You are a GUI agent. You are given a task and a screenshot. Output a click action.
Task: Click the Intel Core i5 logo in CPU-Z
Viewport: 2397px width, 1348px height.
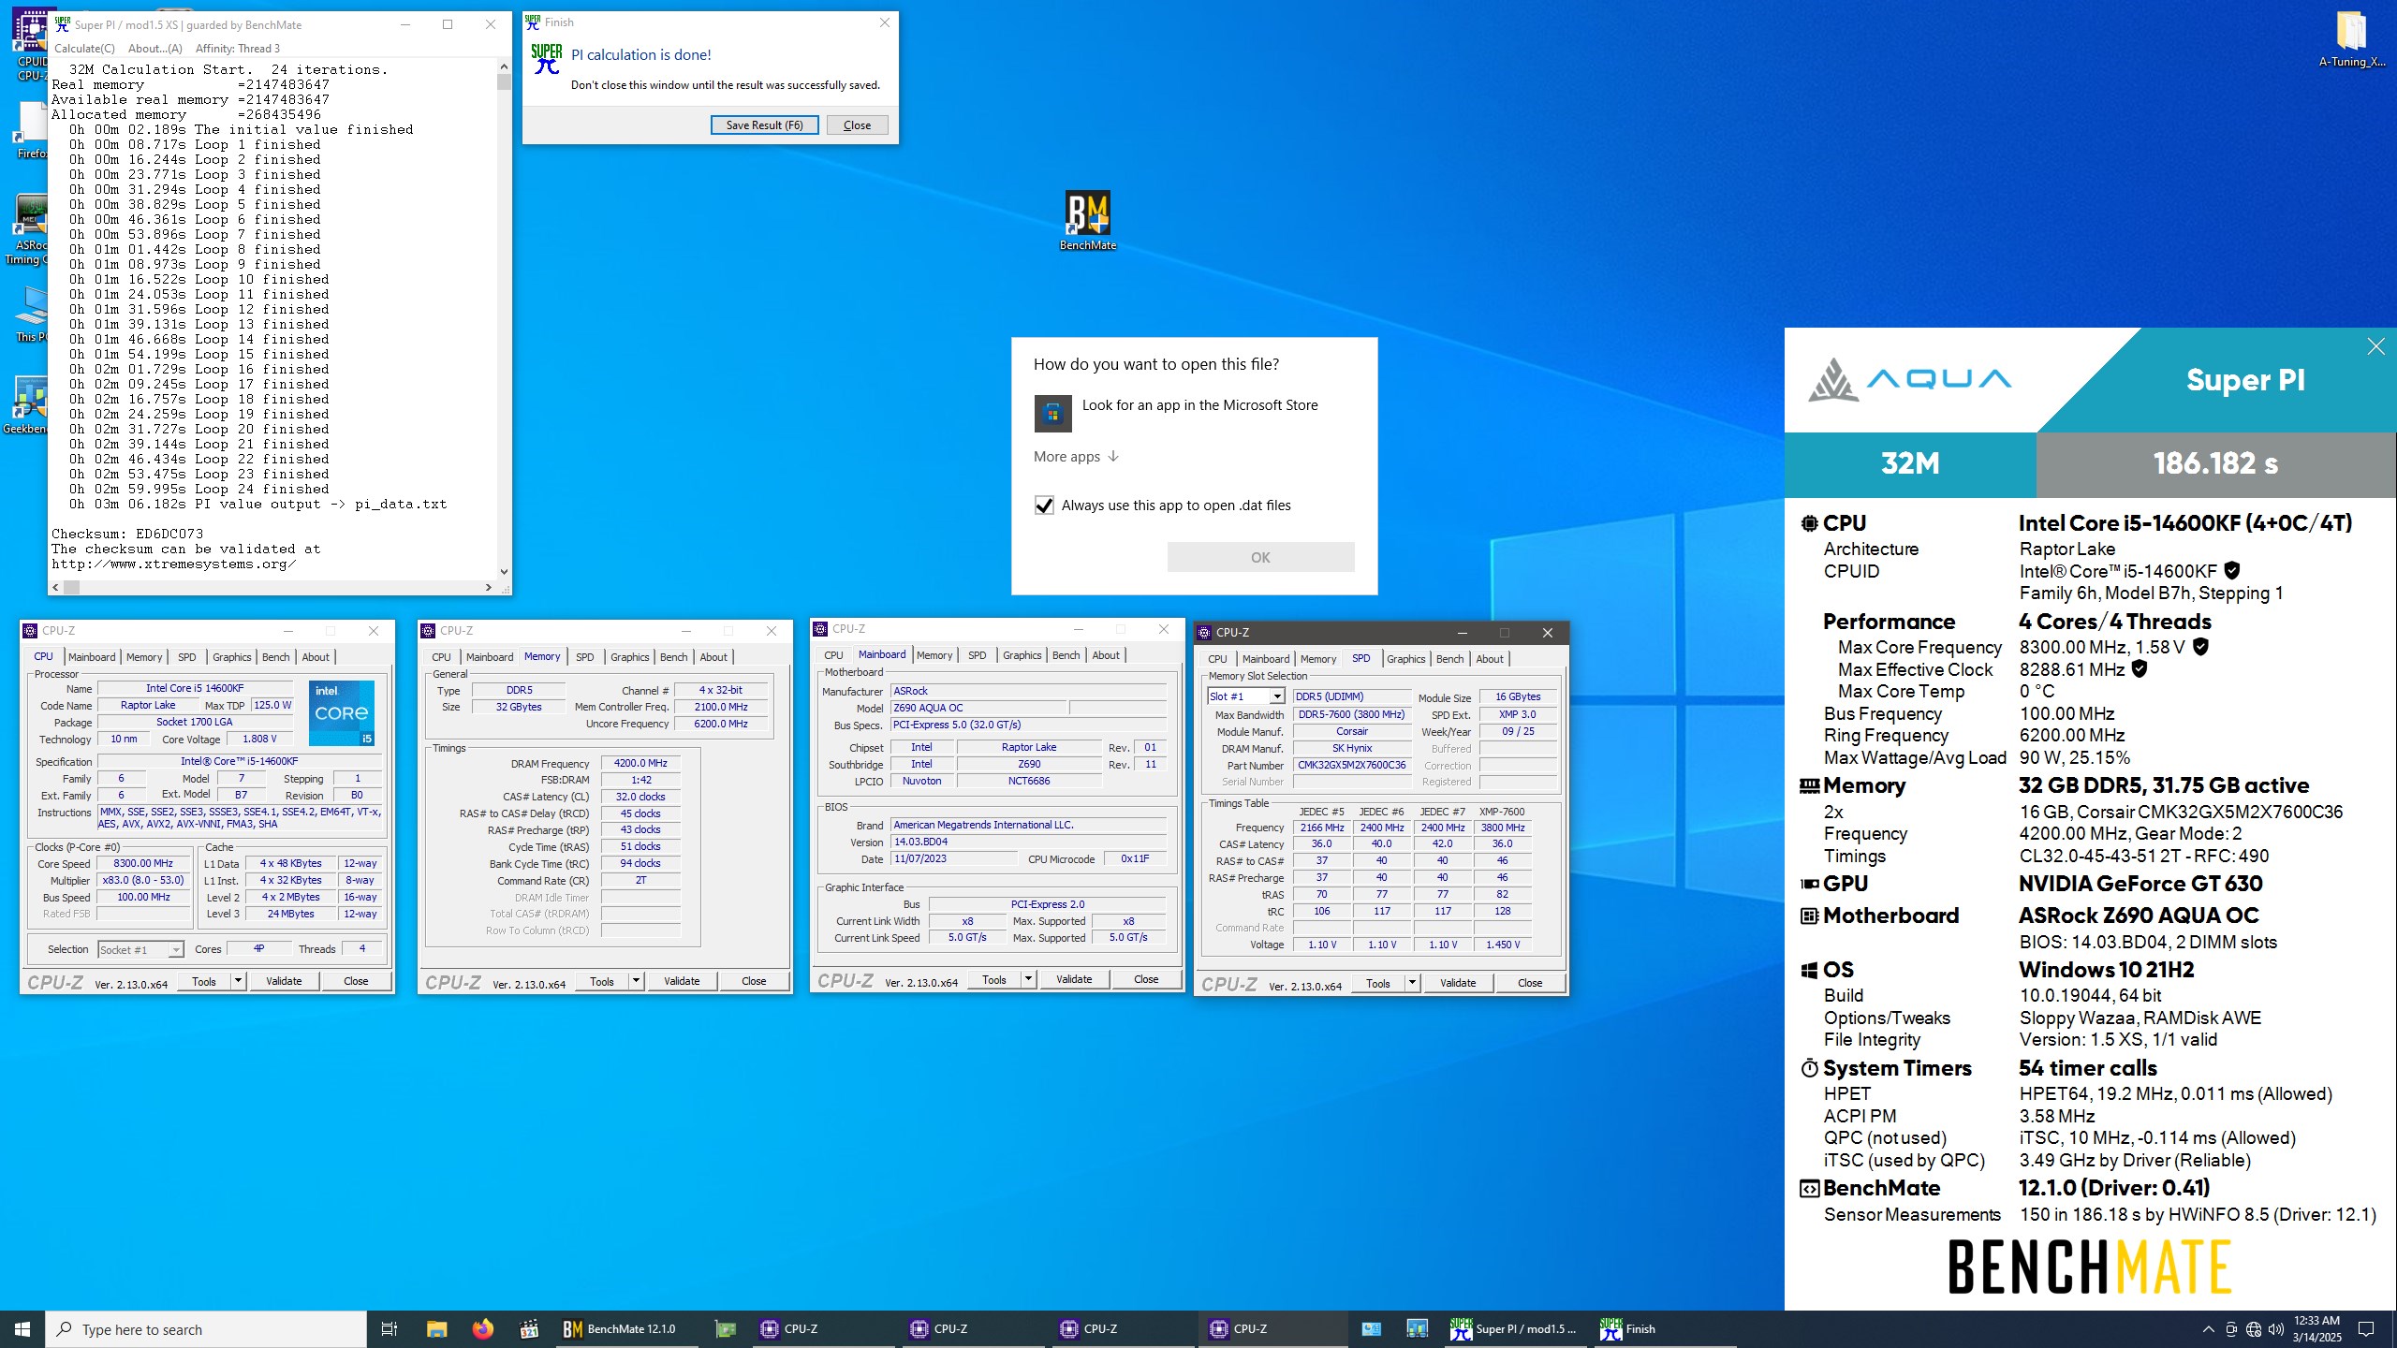[342, 712]
